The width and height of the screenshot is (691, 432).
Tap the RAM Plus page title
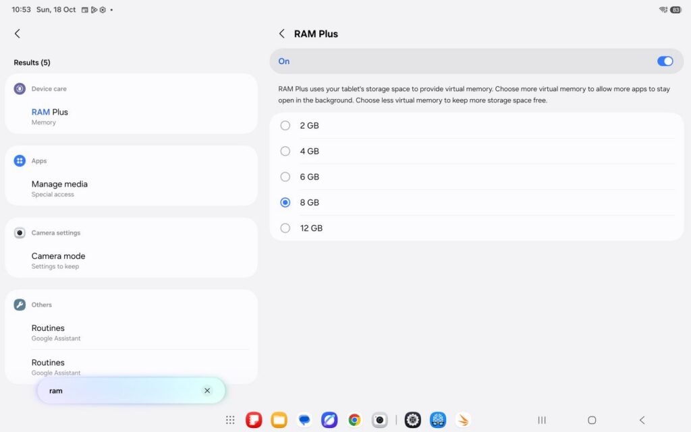[x=316, y=34]
